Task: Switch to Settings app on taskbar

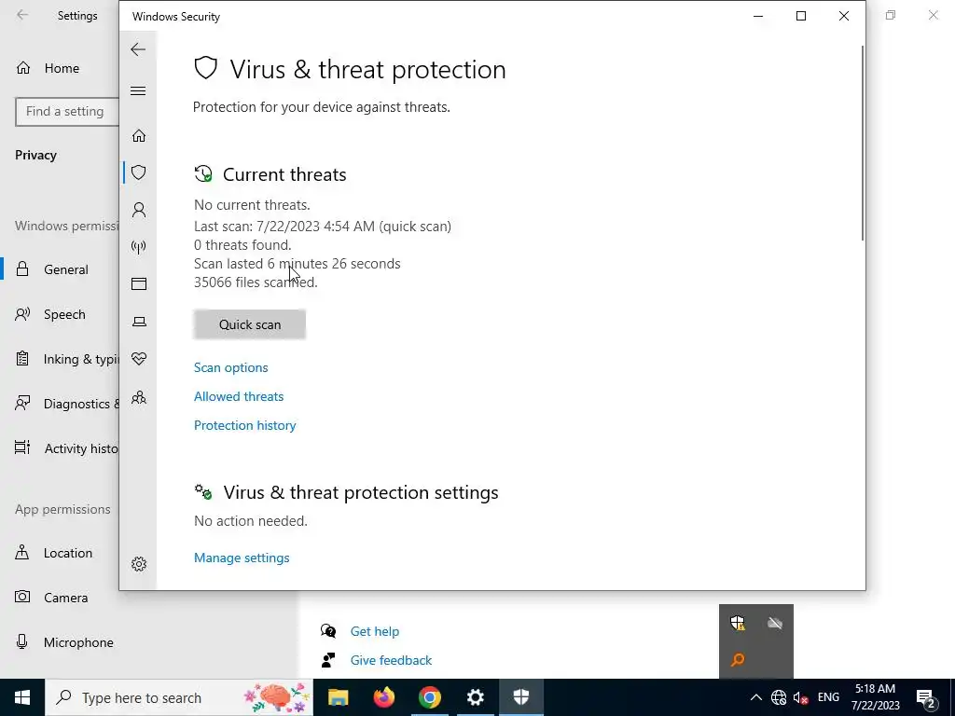Action: click(x=475, y=697)
